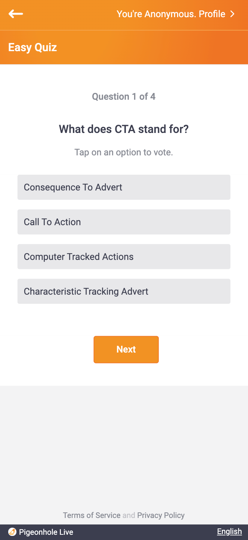Open the Privacy Policy link
This screenshot has height=540, width=248.
click(x=161, y=515)
